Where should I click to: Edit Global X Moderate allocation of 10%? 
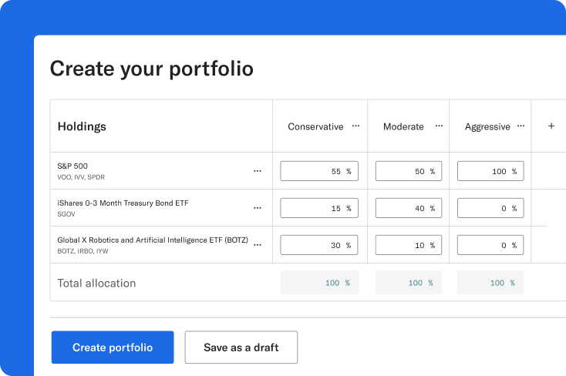[408, 245]
